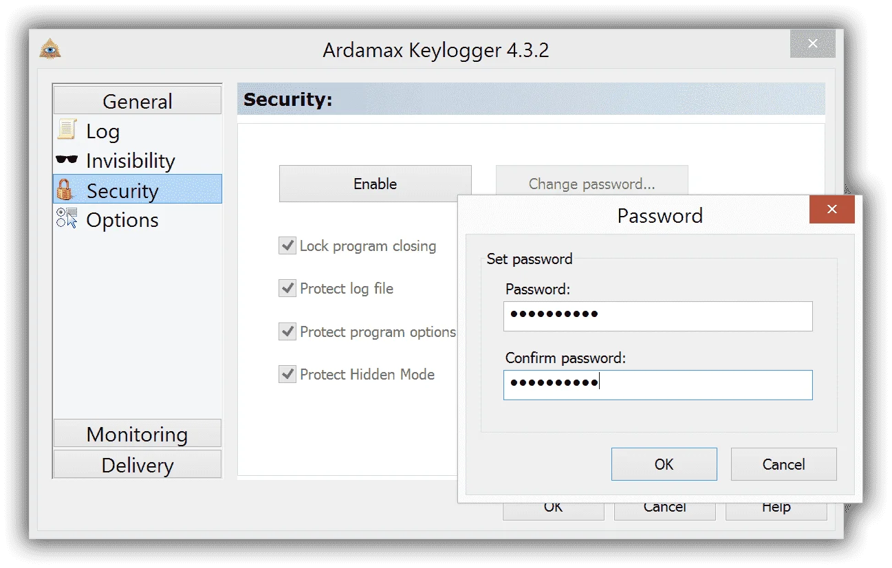Image resolution: width=892 pixels, height=568 pixels.
Task: Close the Ardamax Keylogger main window
Action: point(812,44)
